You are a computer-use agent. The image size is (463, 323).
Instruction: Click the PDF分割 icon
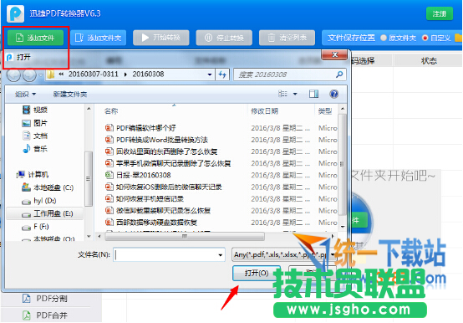27,299
